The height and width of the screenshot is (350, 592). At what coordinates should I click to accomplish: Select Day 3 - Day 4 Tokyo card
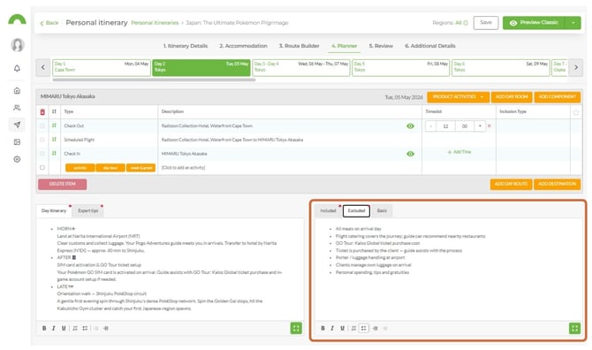(x=301, y=67)
